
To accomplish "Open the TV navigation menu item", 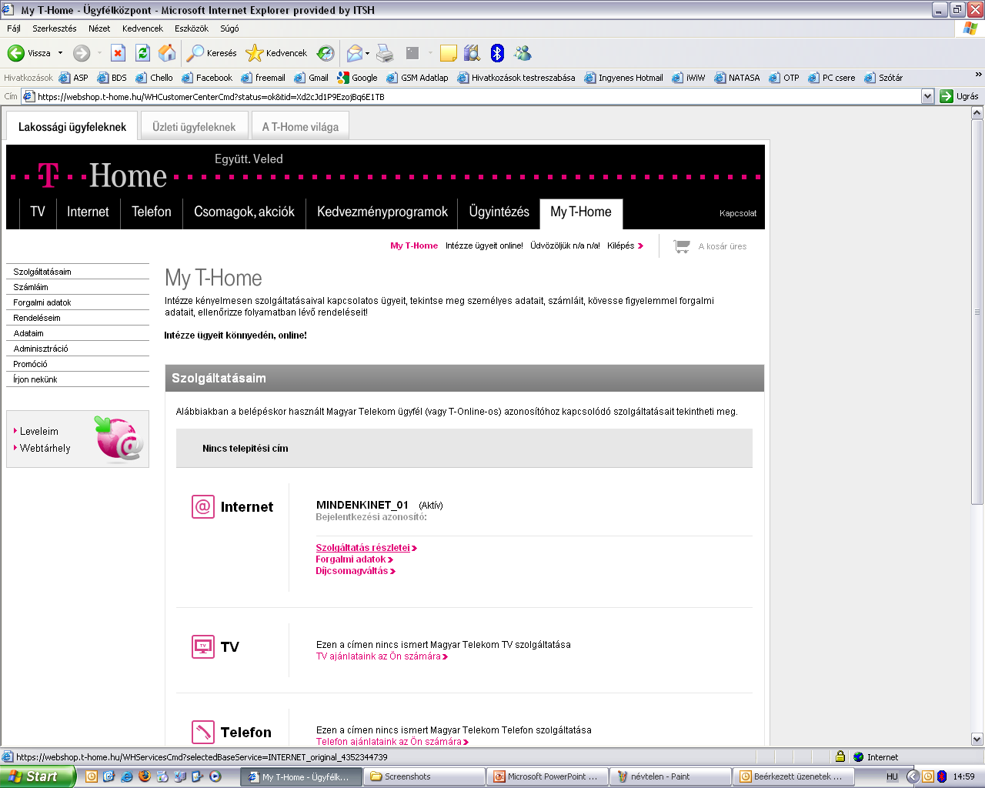I will tap(38, 212).
